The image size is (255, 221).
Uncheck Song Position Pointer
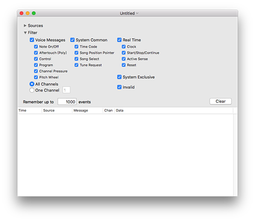click(x=76, y=53)
